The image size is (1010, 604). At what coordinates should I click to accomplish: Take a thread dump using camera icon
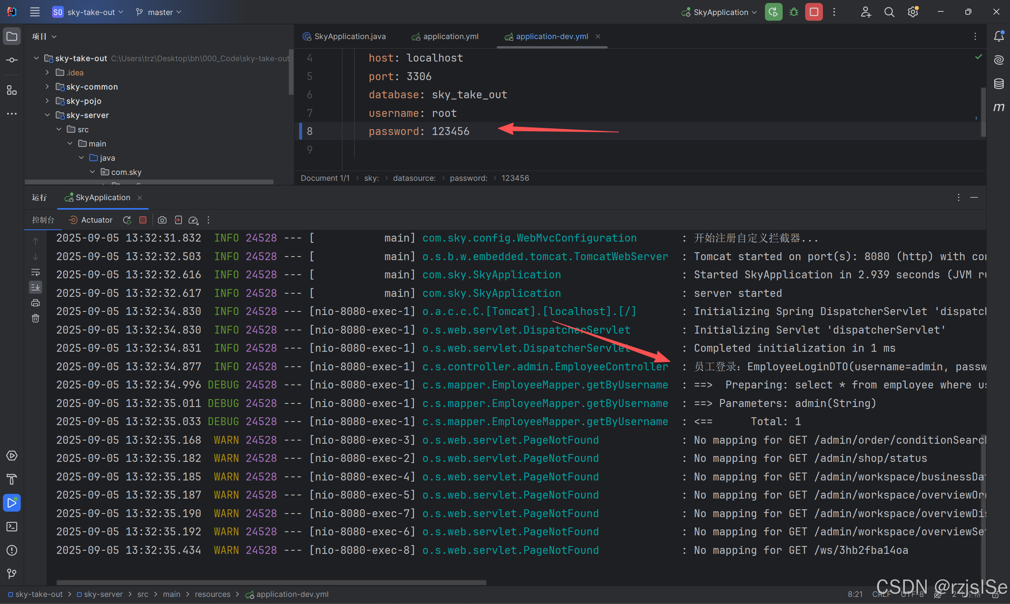(x=162, y=220)
